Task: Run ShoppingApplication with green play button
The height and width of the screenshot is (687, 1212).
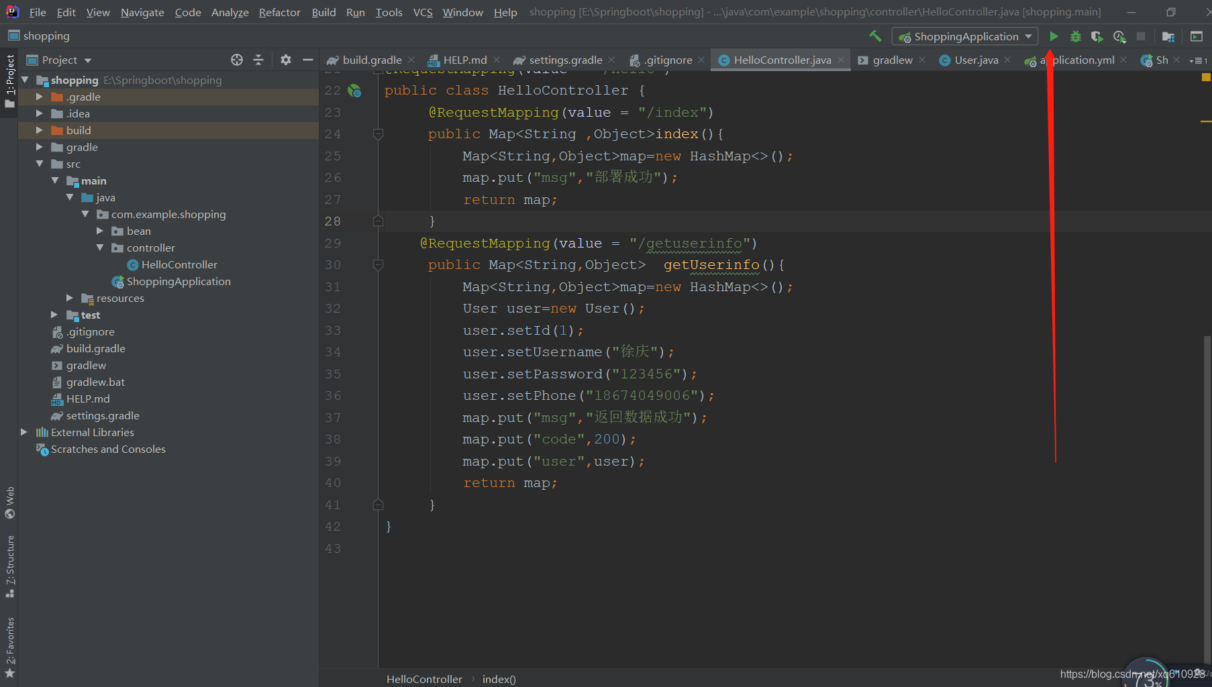Action: (1054, 36)
